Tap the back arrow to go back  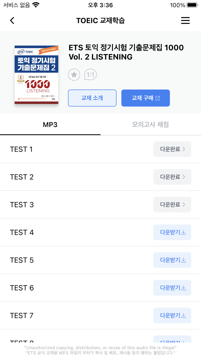[x=12, y=20]
